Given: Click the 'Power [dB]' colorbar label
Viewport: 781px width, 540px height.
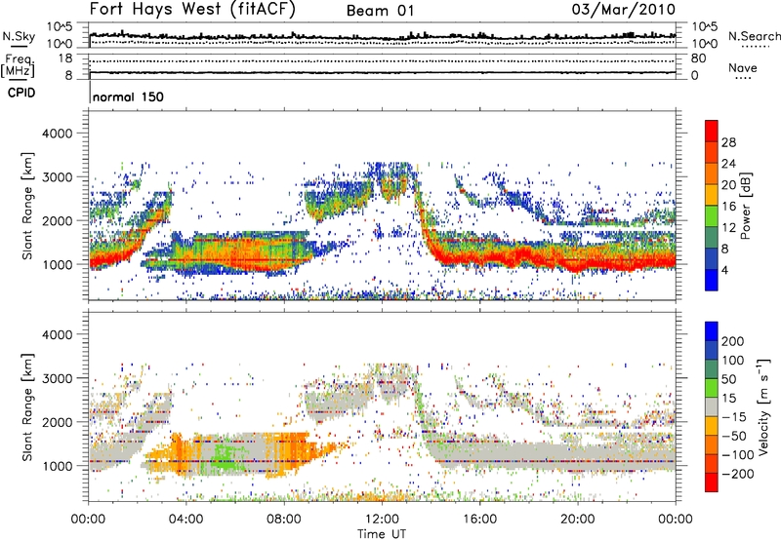Looking at the screenshot, I should click(745, 206).
